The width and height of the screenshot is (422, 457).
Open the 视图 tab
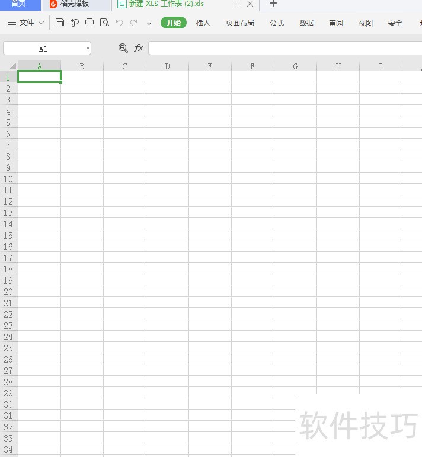(366, 23)
